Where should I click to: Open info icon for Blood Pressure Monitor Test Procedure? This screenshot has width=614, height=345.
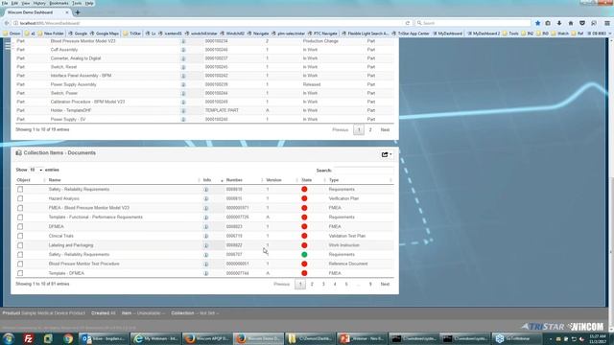(x=206, y=264)
